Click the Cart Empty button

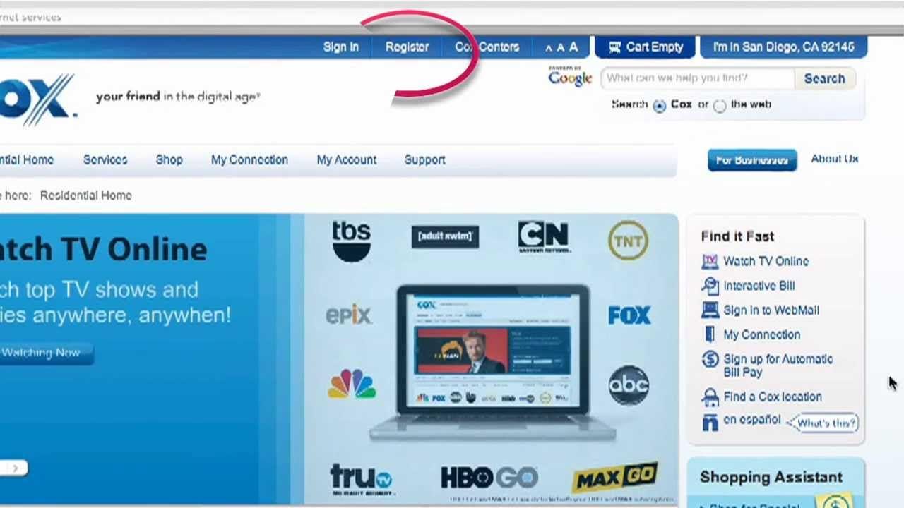[645, 47]
